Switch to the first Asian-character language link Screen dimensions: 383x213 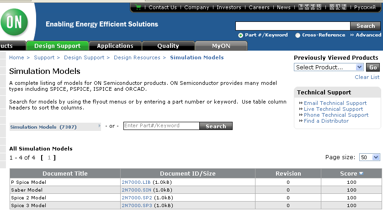[x=310, y=7]
